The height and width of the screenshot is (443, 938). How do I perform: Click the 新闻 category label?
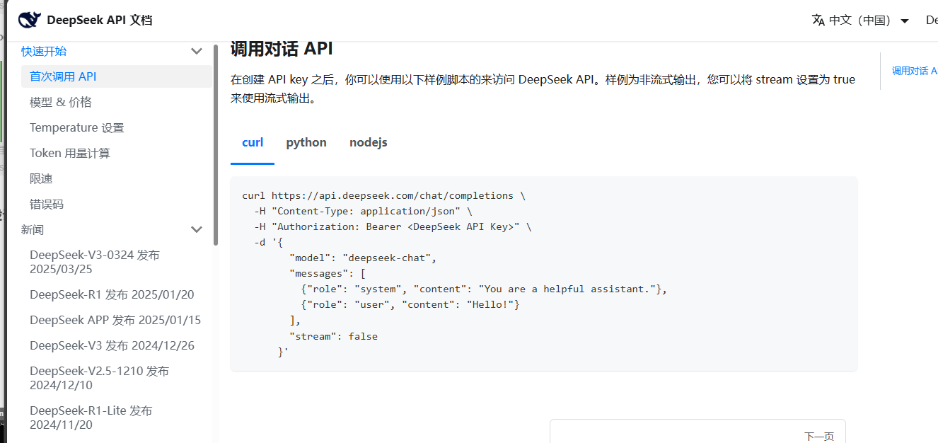click(33, 229)
